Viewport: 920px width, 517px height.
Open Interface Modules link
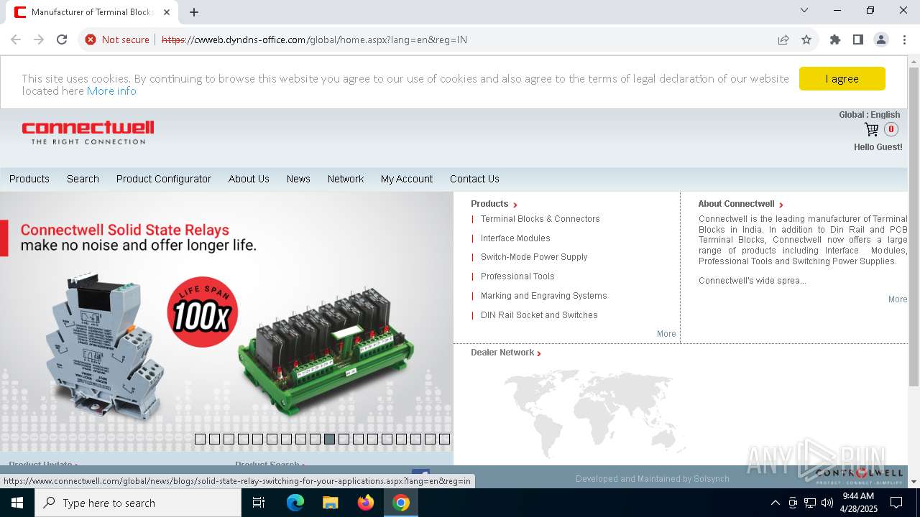click(515, 238)
